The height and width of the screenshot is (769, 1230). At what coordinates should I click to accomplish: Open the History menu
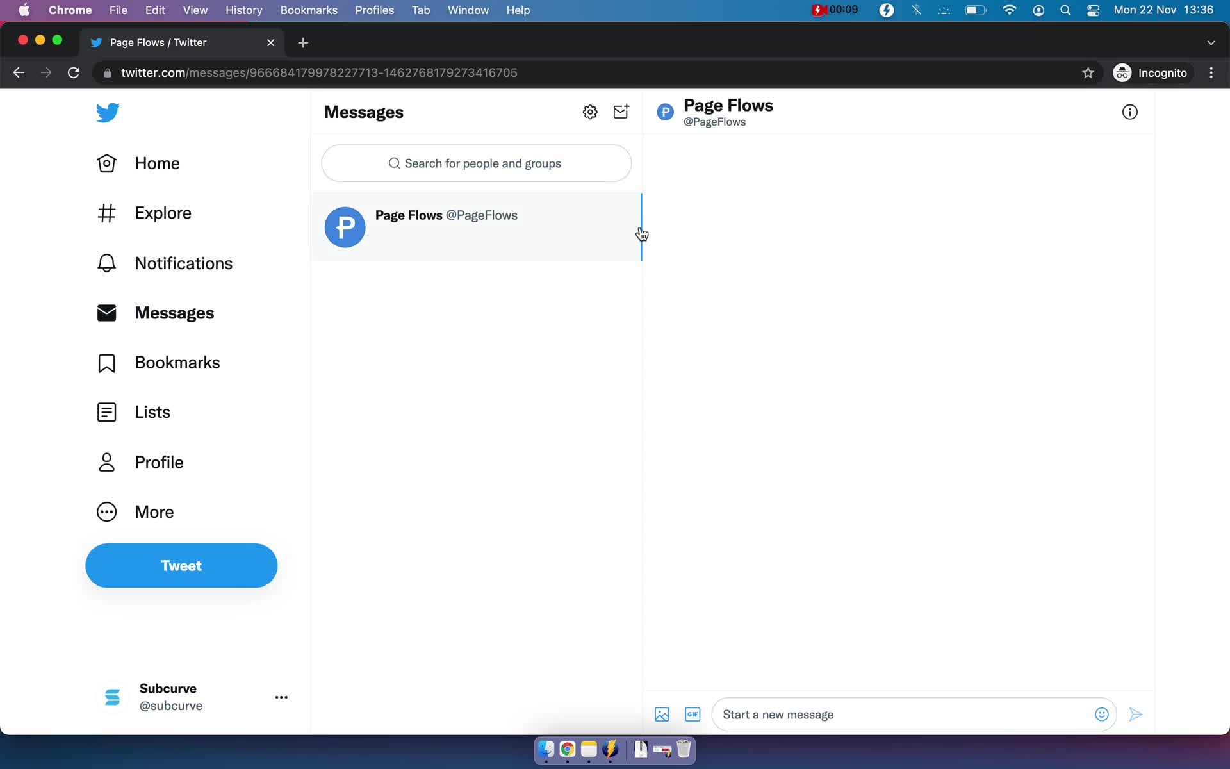pos(243,10)
